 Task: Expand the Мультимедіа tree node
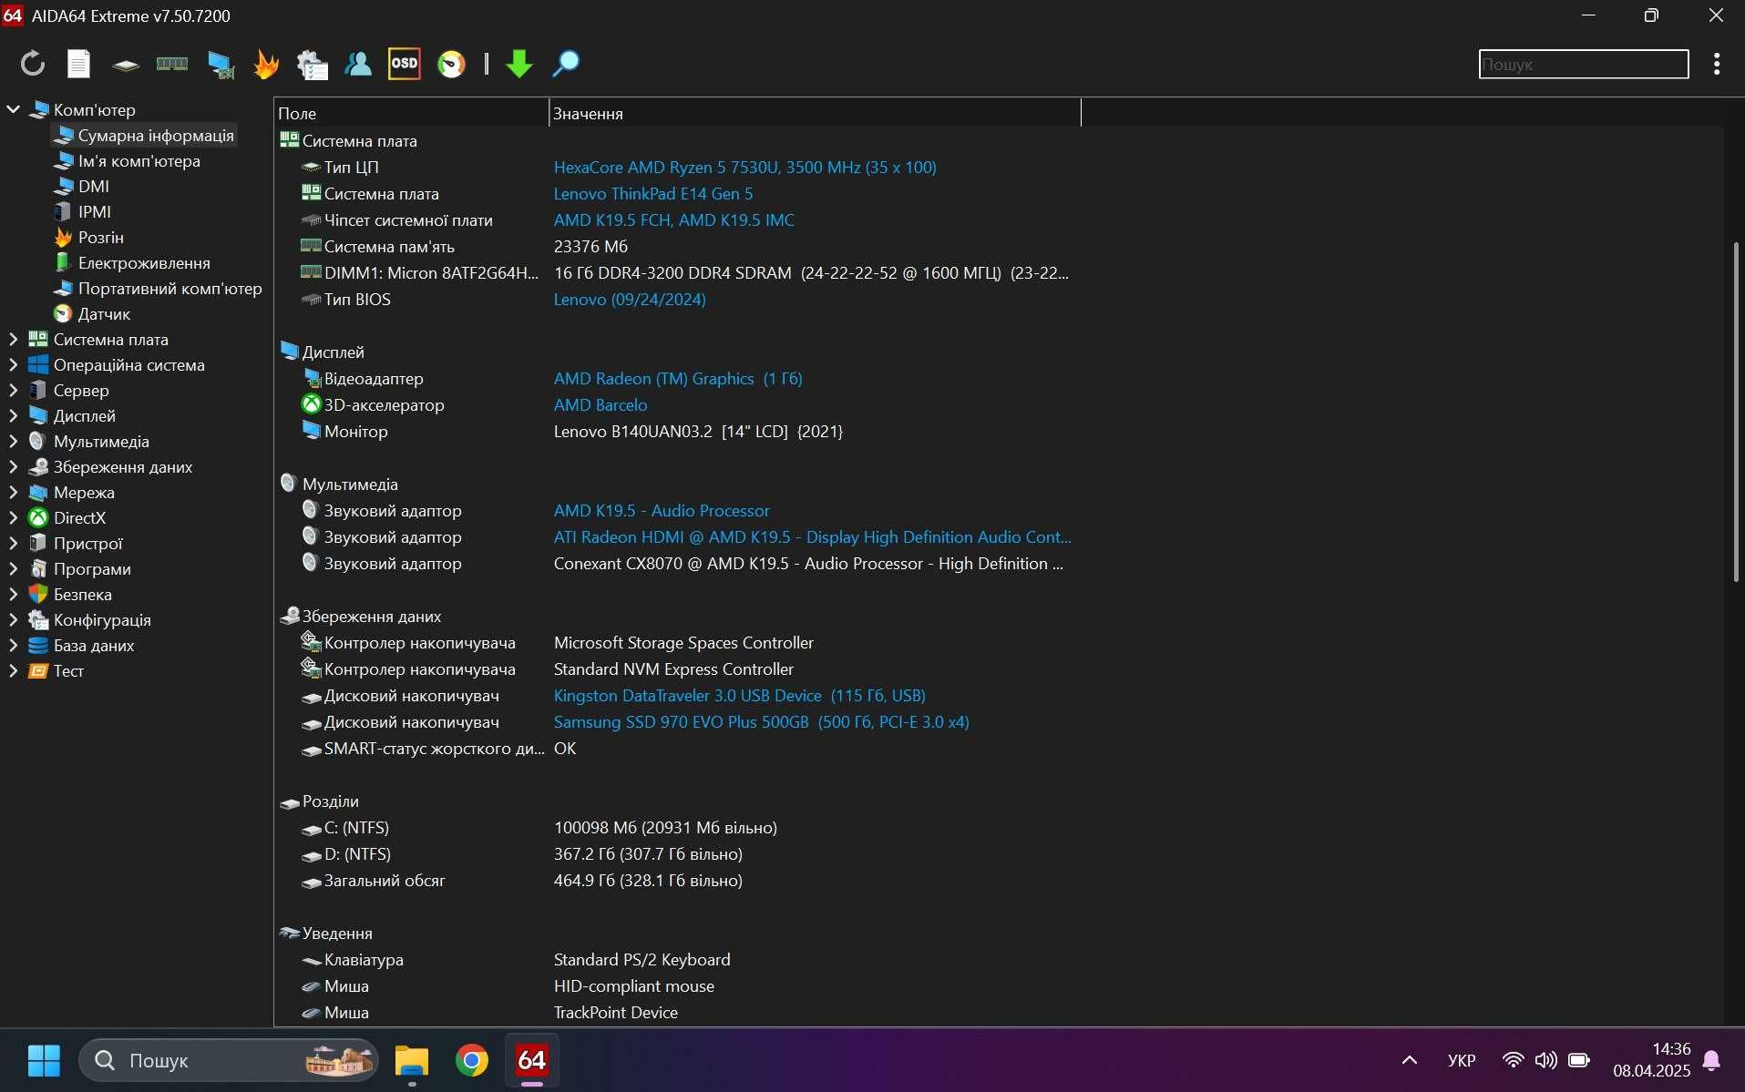coord(13,441)
